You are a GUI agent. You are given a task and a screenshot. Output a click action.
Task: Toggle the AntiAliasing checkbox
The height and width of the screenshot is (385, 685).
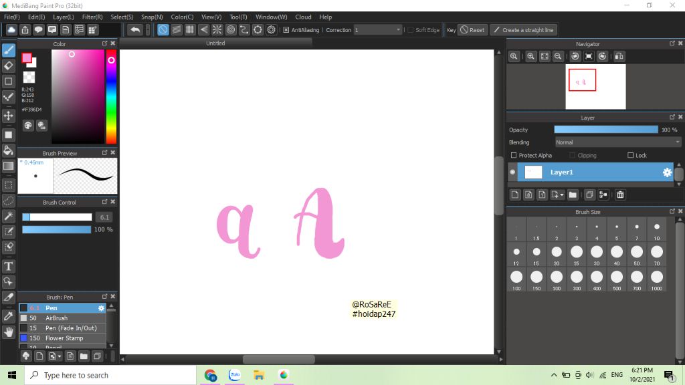[286, 30]
